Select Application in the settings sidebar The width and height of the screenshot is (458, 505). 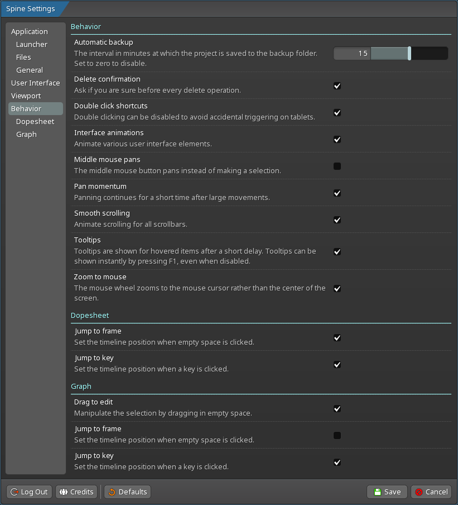(x=30, y=32)
